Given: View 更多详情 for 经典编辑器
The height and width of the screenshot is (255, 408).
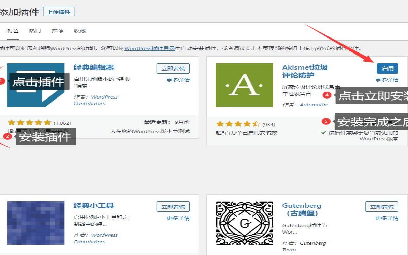Looking at the screenshot, I should pos(178,80).
